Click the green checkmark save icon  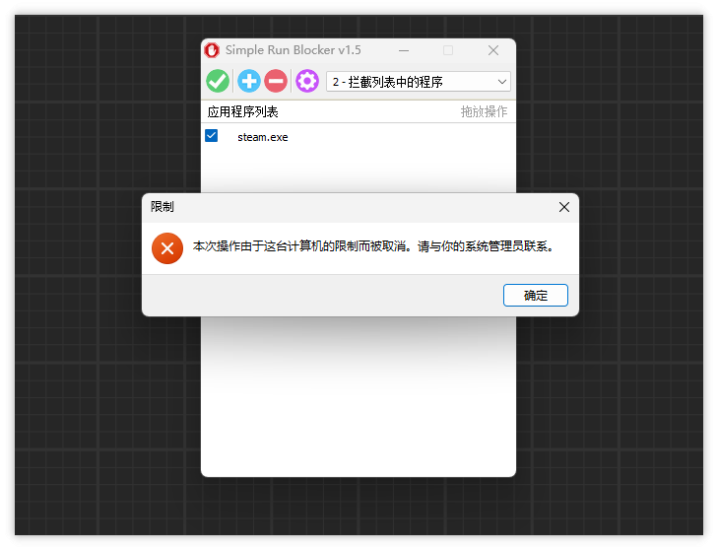coord(218,81)
